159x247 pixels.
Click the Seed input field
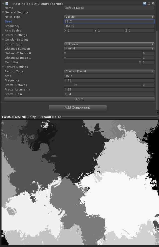pyautogui.click(x=109, y=21)
